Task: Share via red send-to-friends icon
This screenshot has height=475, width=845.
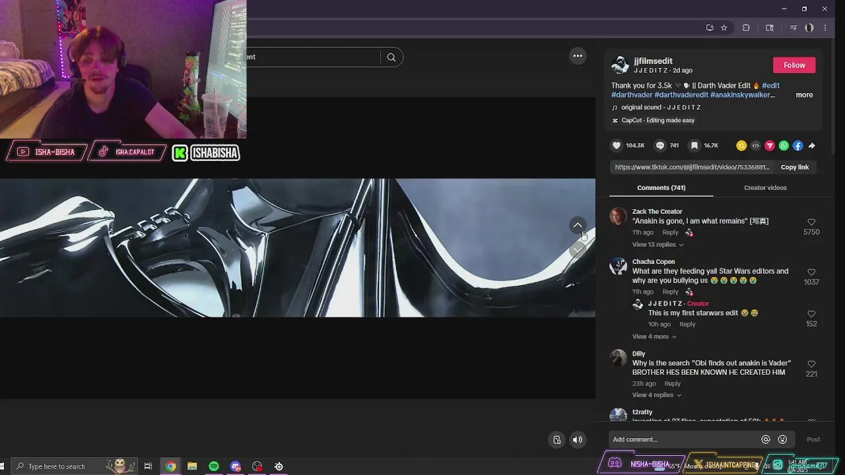Action: [x=770, y=146]
